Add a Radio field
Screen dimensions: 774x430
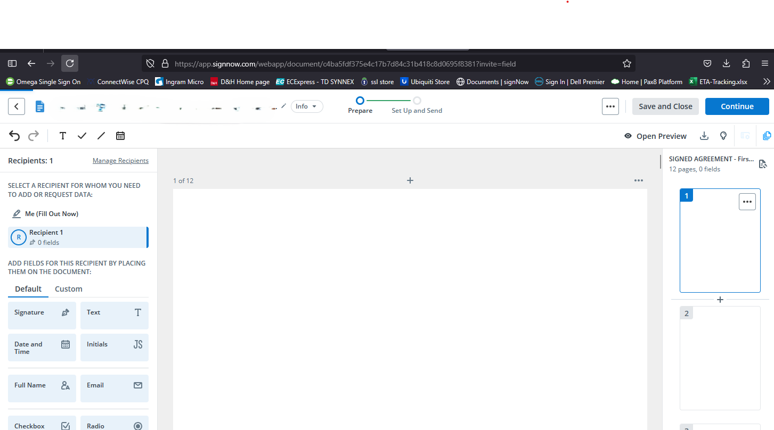115,423
